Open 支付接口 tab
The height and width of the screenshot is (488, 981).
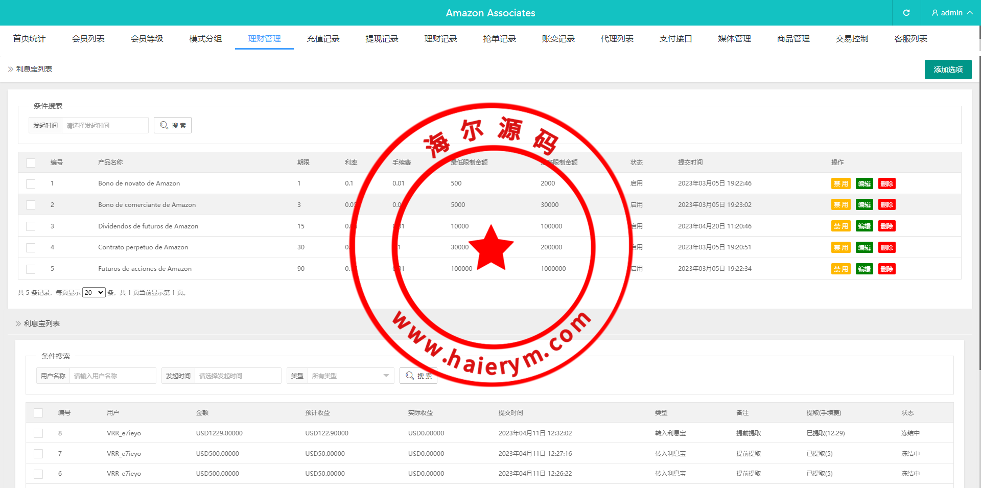[x=675, y=38]
